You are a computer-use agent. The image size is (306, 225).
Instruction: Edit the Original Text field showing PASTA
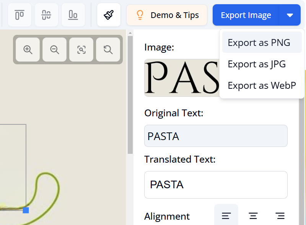pos(216,136)
